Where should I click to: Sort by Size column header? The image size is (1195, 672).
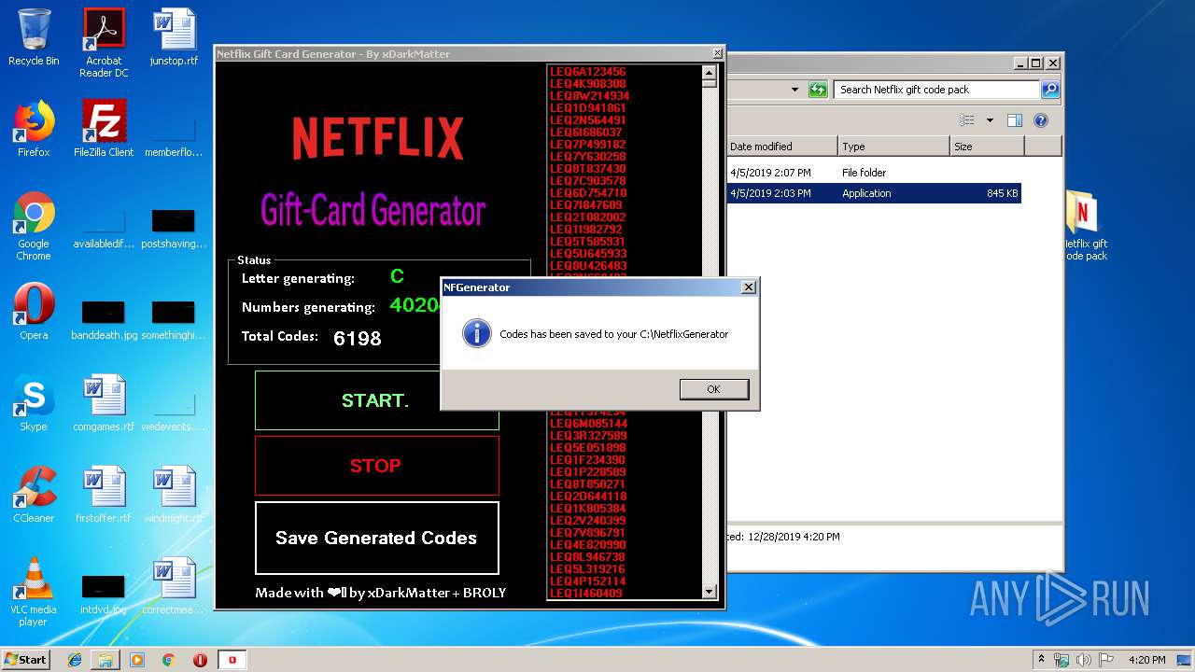click(x=987, y=147)
